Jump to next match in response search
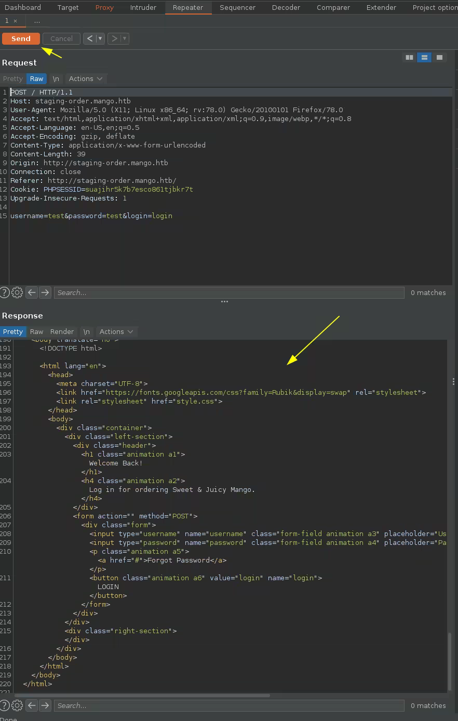Screen dimensions: 458x721 coord(45,705)
